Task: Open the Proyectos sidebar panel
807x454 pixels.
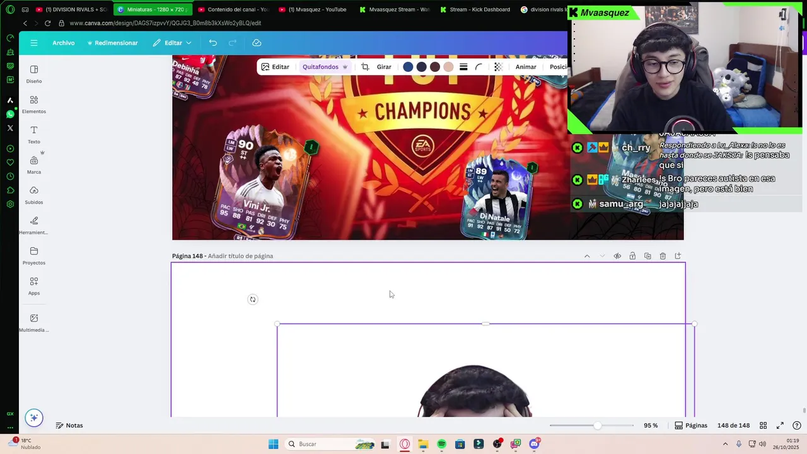Action: [34, 255]
